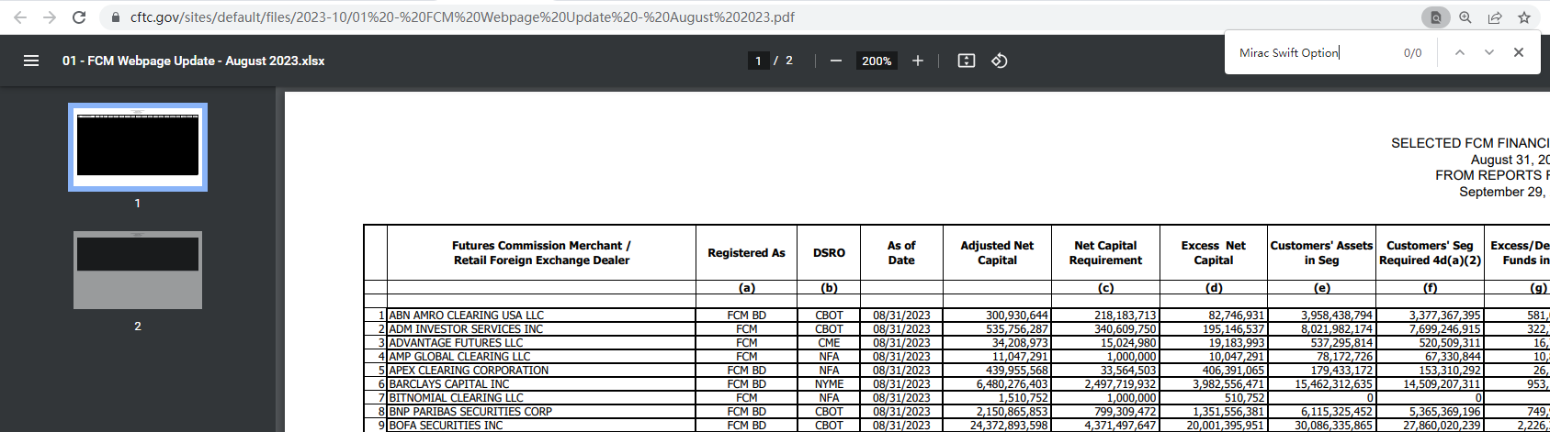
Task: Click the browser back arrow
Action: click(x=20, y=17)
